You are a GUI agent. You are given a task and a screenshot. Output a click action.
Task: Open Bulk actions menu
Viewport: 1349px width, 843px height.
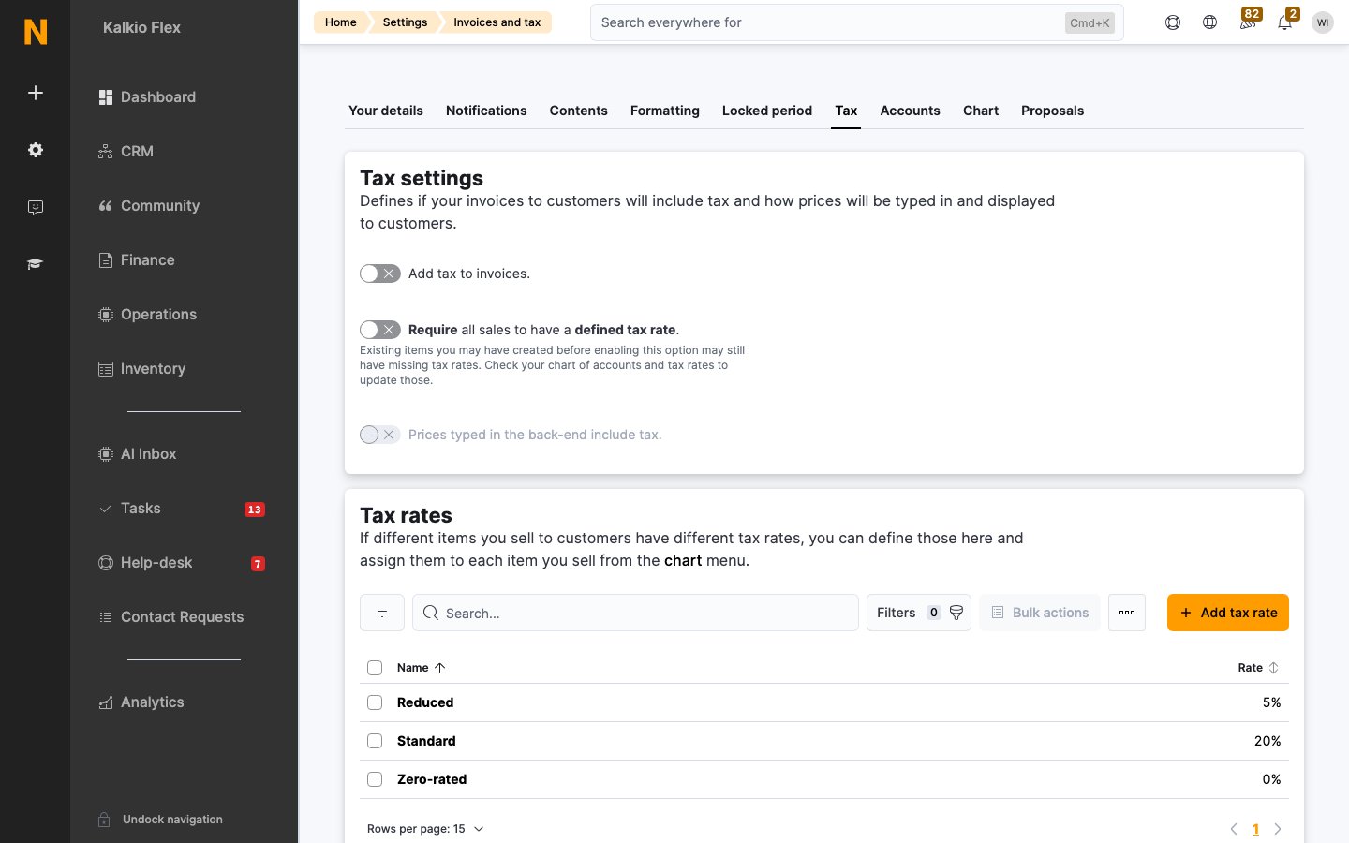pyautogui.click(x=1040, y=613)
